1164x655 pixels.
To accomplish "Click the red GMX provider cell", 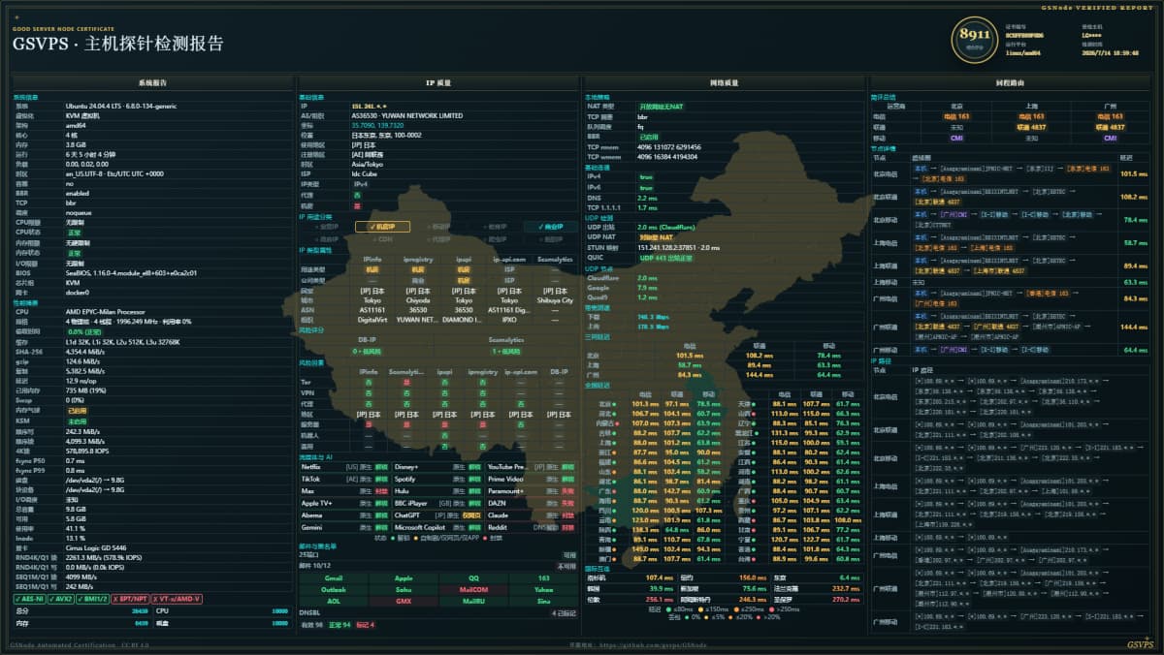I will tap(404, 601).
